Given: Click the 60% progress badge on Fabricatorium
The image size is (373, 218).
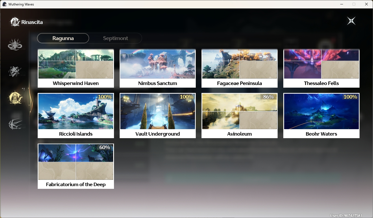Looking at the screenshot, I should pyautogui.click(x=105, y=147).
